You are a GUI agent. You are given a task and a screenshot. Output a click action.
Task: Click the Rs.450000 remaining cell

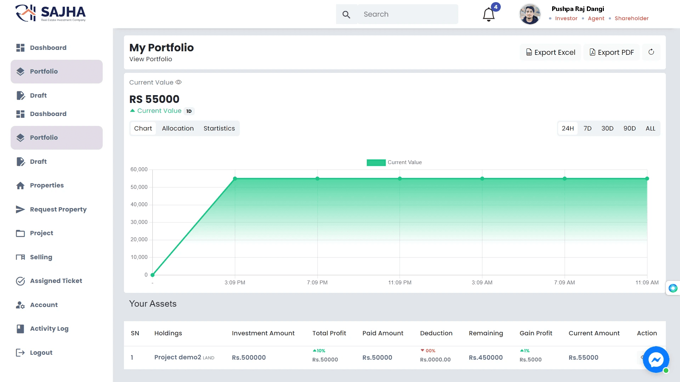click(x=486, y=358)
